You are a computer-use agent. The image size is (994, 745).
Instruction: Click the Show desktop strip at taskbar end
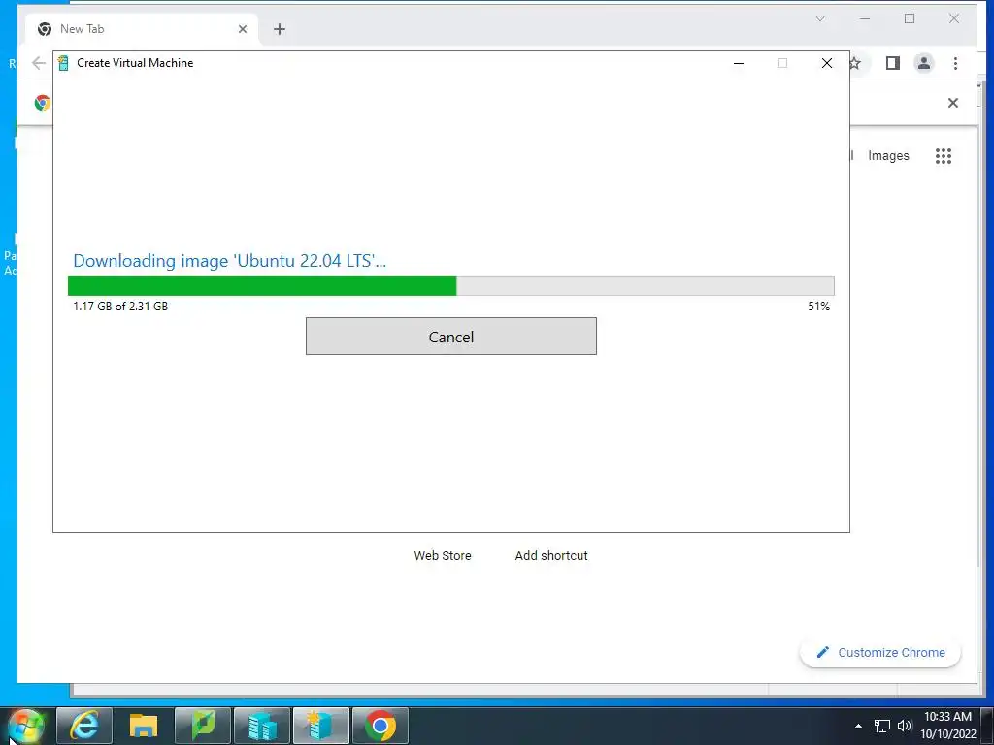pyautogui.click(x=987, y=726)
